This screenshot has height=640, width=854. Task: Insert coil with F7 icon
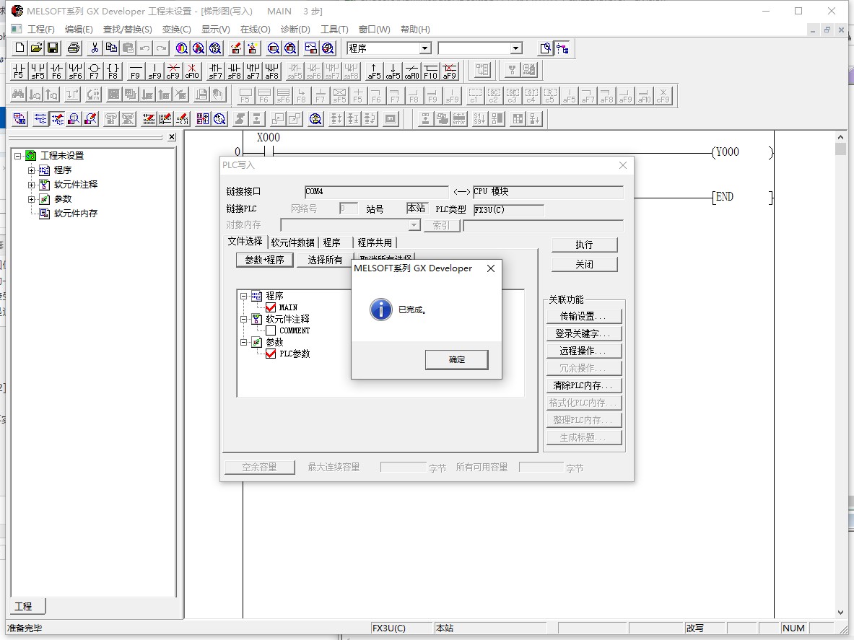[x=95, y=71]
